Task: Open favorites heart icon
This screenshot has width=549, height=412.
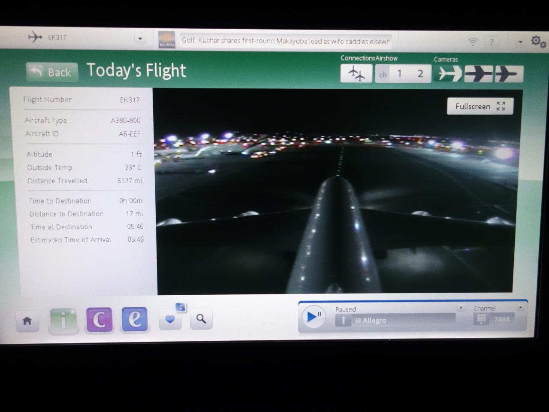Action: click(170, 319)
